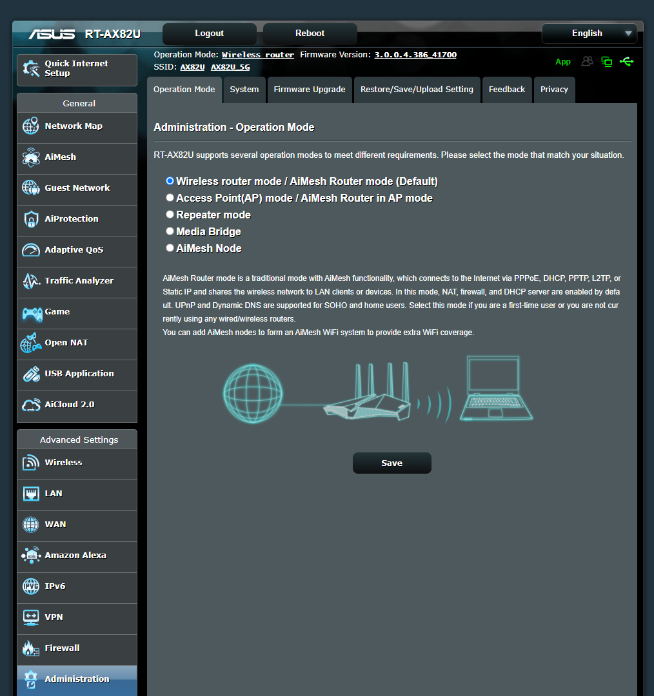Viewport: 654px width, 696px height.
Task: Click the General section header
Action: click(79, 103)
